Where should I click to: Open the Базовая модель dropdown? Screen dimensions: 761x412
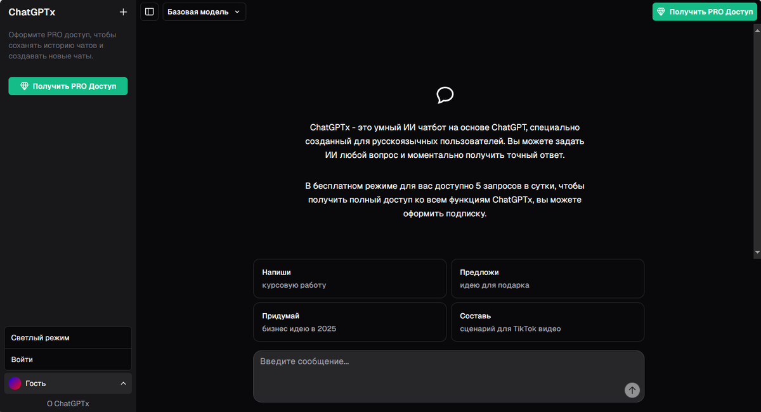(204, 11)
